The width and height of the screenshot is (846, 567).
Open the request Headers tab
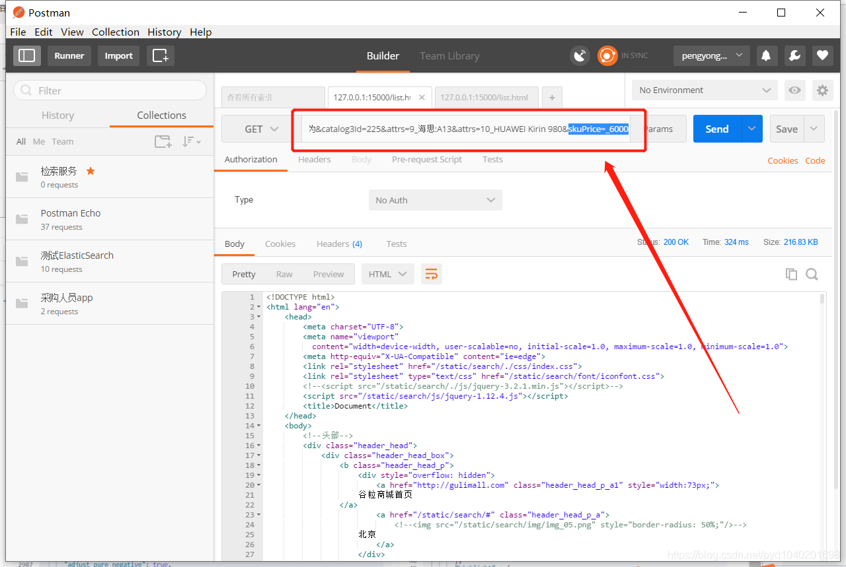[314, 159]
